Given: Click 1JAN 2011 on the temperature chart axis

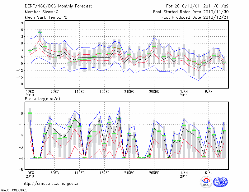Looking at the screenshot, I should pyautogui.click(x=184, y=93).
